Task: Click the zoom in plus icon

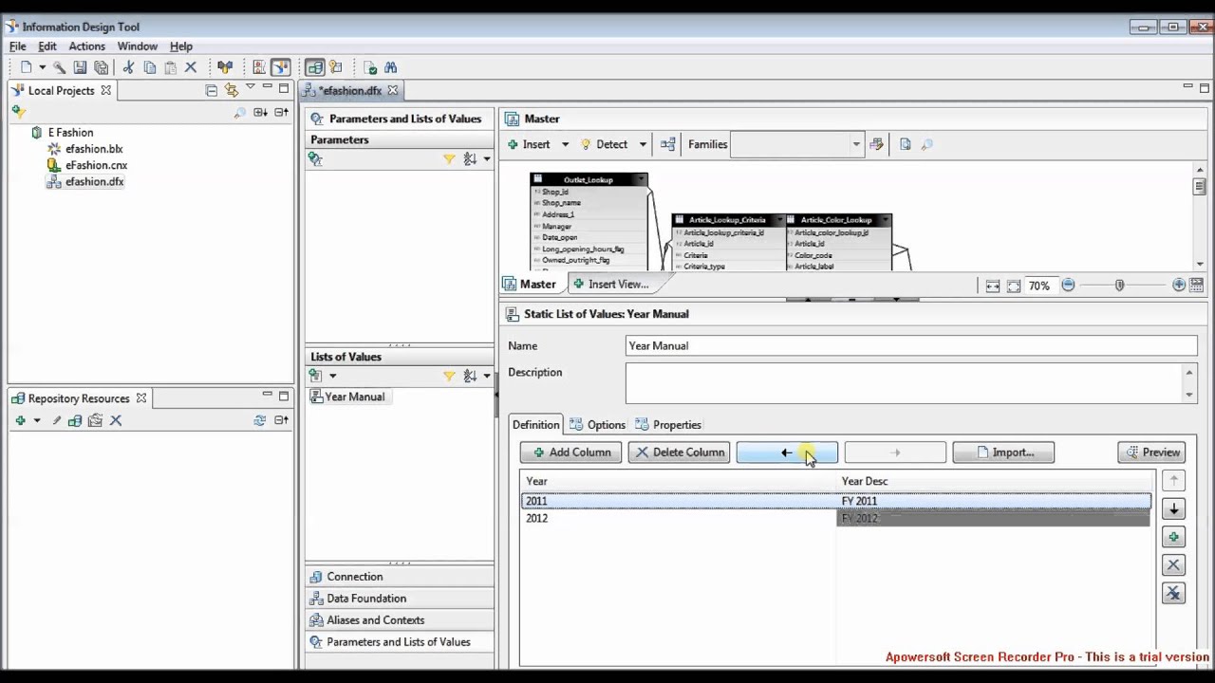Action: (1179, 285)
